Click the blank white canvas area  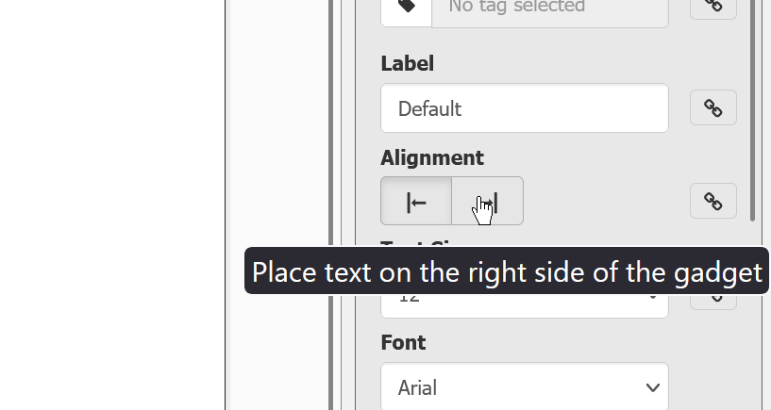point(112,205)
